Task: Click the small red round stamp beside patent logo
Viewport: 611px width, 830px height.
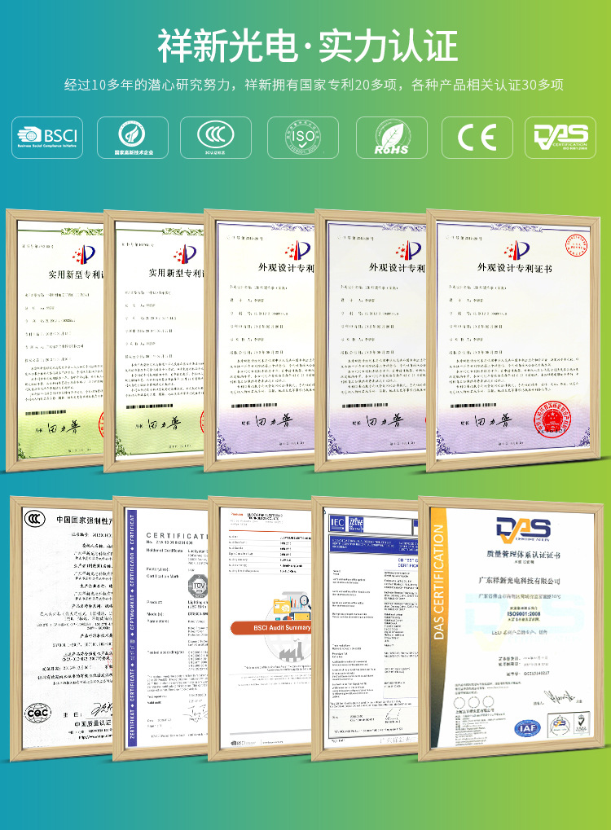Action: (575, 245)
